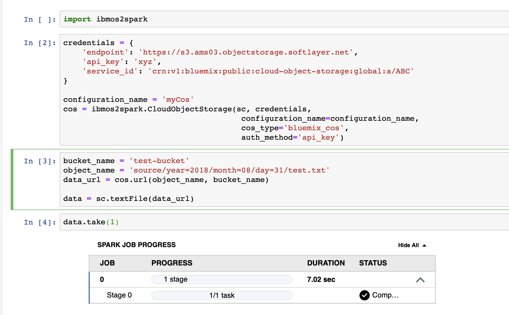Click the JOB column header
Screen dimensions: 509x315
click(x=107, y=263)
